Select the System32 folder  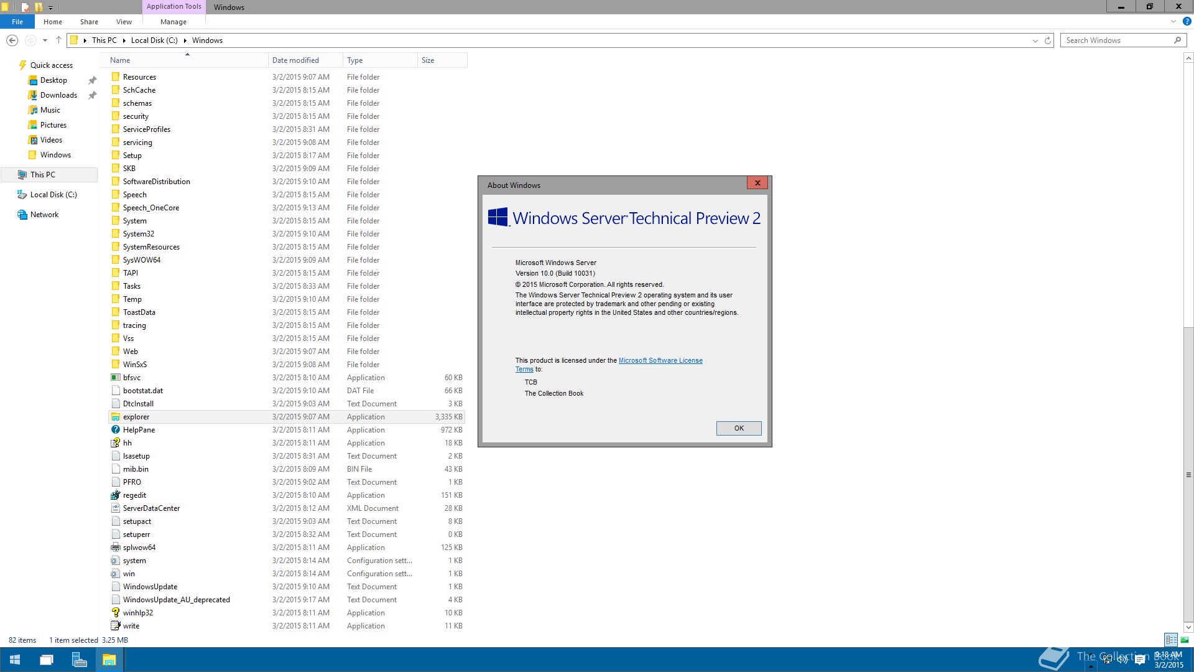coord(138,234)
